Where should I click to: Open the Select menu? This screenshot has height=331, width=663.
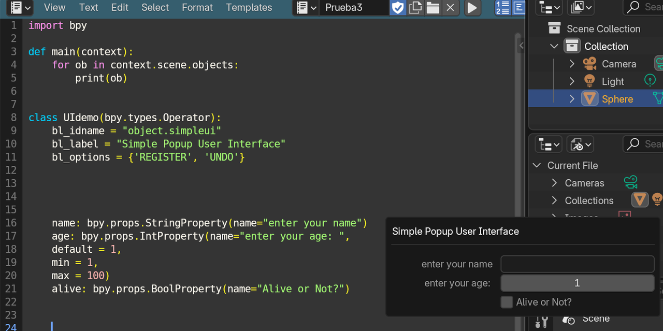pyautogui.click(x=155, y=7)
